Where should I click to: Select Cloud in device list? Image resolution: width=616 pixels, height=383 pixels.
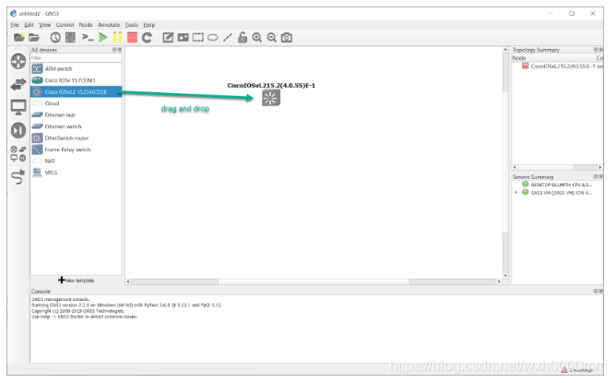pyautogui.click(x=77, y=103)
